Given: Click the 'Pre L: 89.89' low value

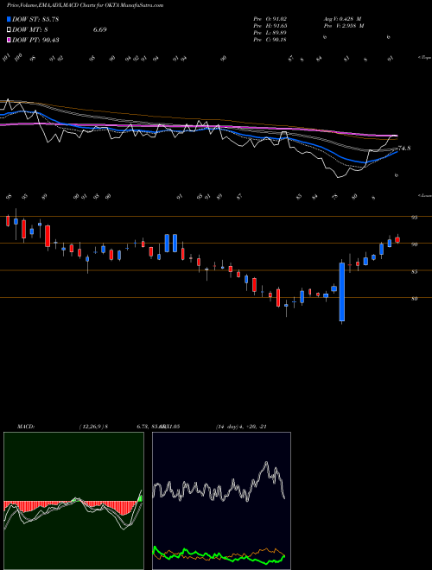Looking at the screenshot, I should [x=270, y=33].
